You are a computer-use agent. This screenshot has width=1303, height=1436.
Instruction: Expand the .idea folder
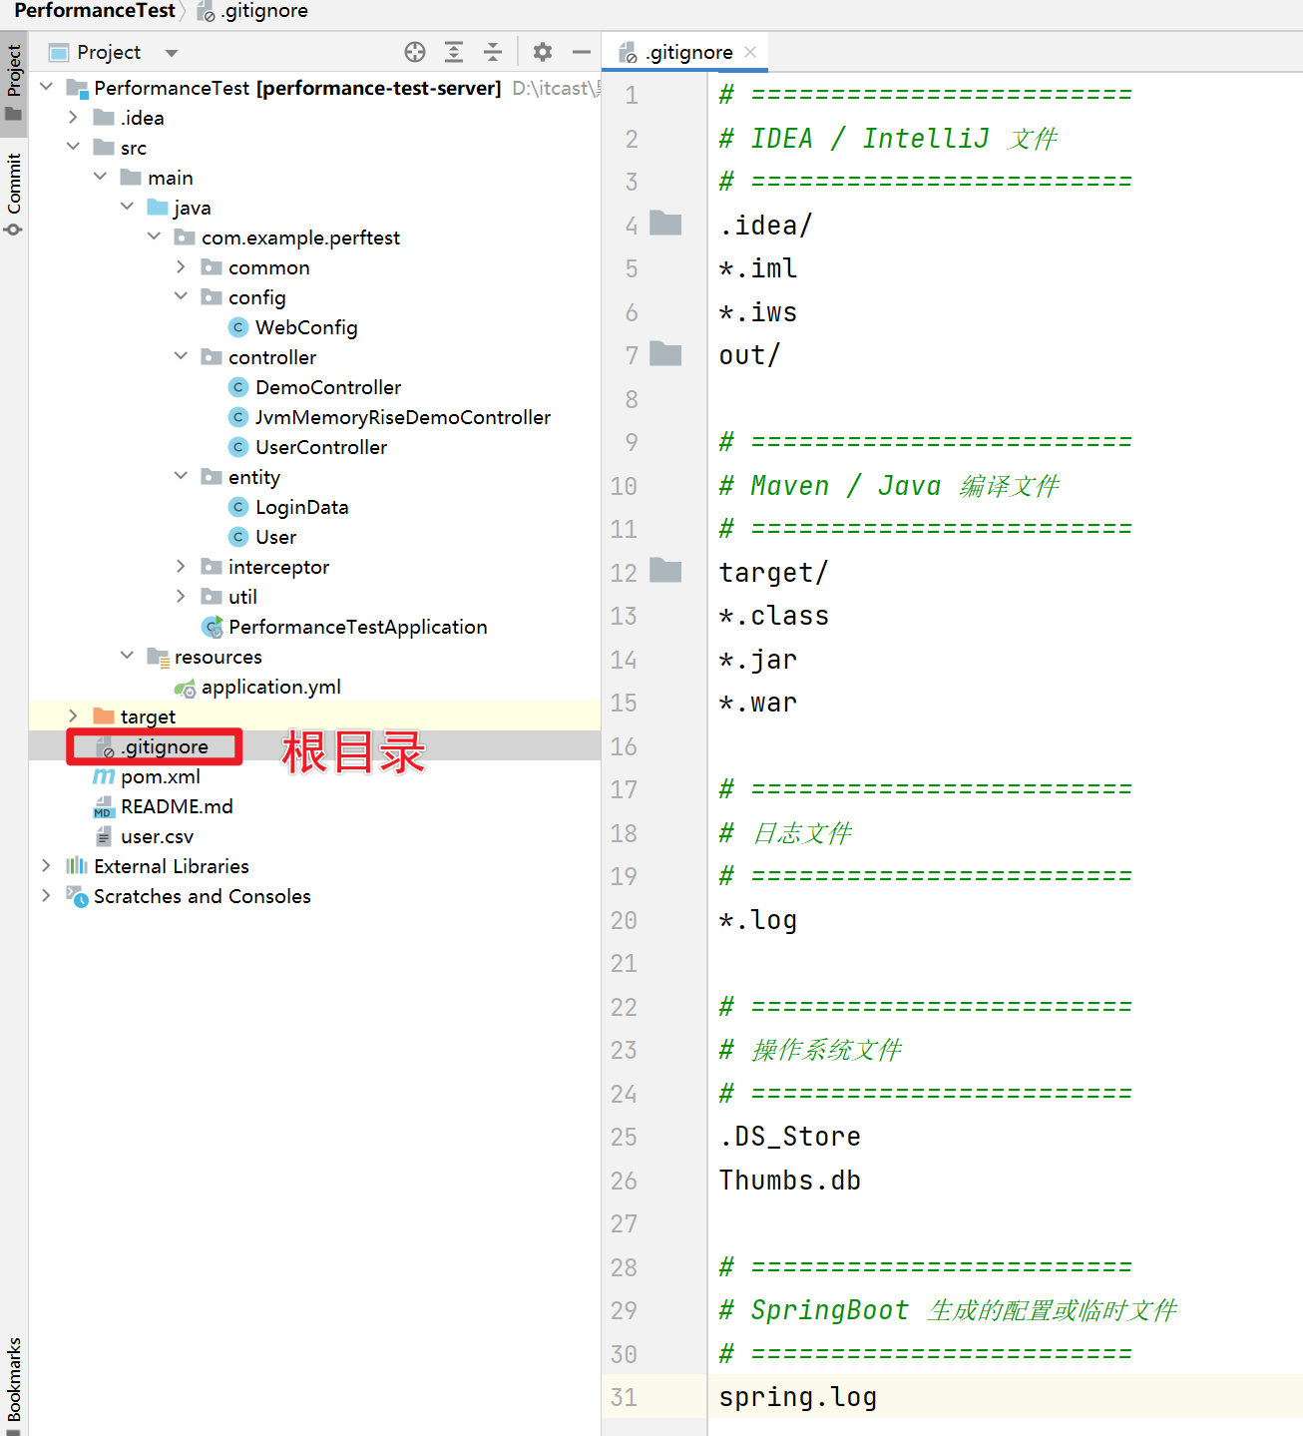(73, 117)
